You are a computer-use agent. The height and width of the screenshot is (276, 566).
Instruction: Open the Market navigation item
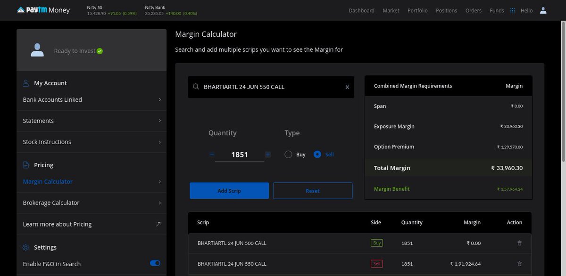[x=391, y=10]
